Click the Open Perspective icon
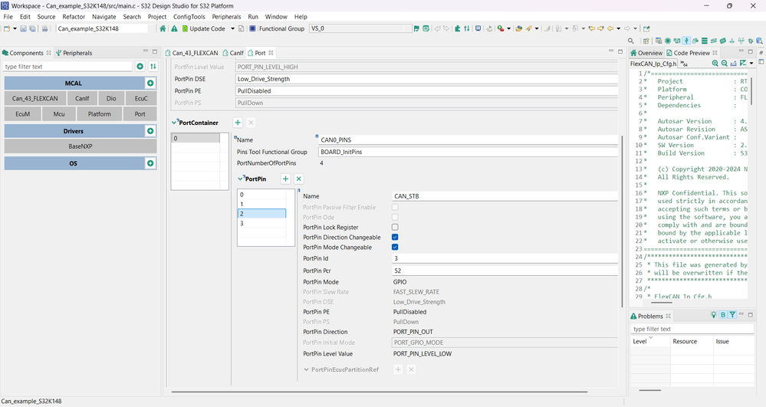The image size is (766, 407). (x=646, y=41)
